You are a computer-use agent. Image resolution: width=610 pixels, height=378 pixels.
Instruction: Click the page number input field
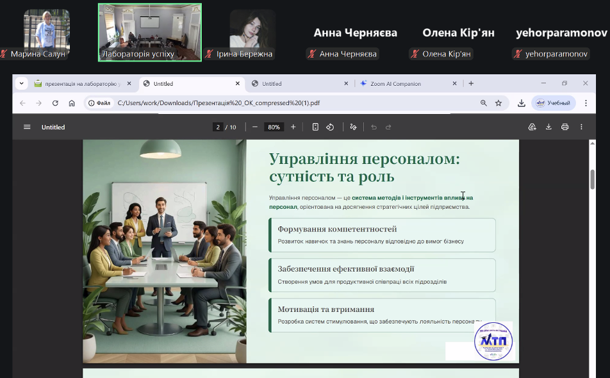[218, 127]
